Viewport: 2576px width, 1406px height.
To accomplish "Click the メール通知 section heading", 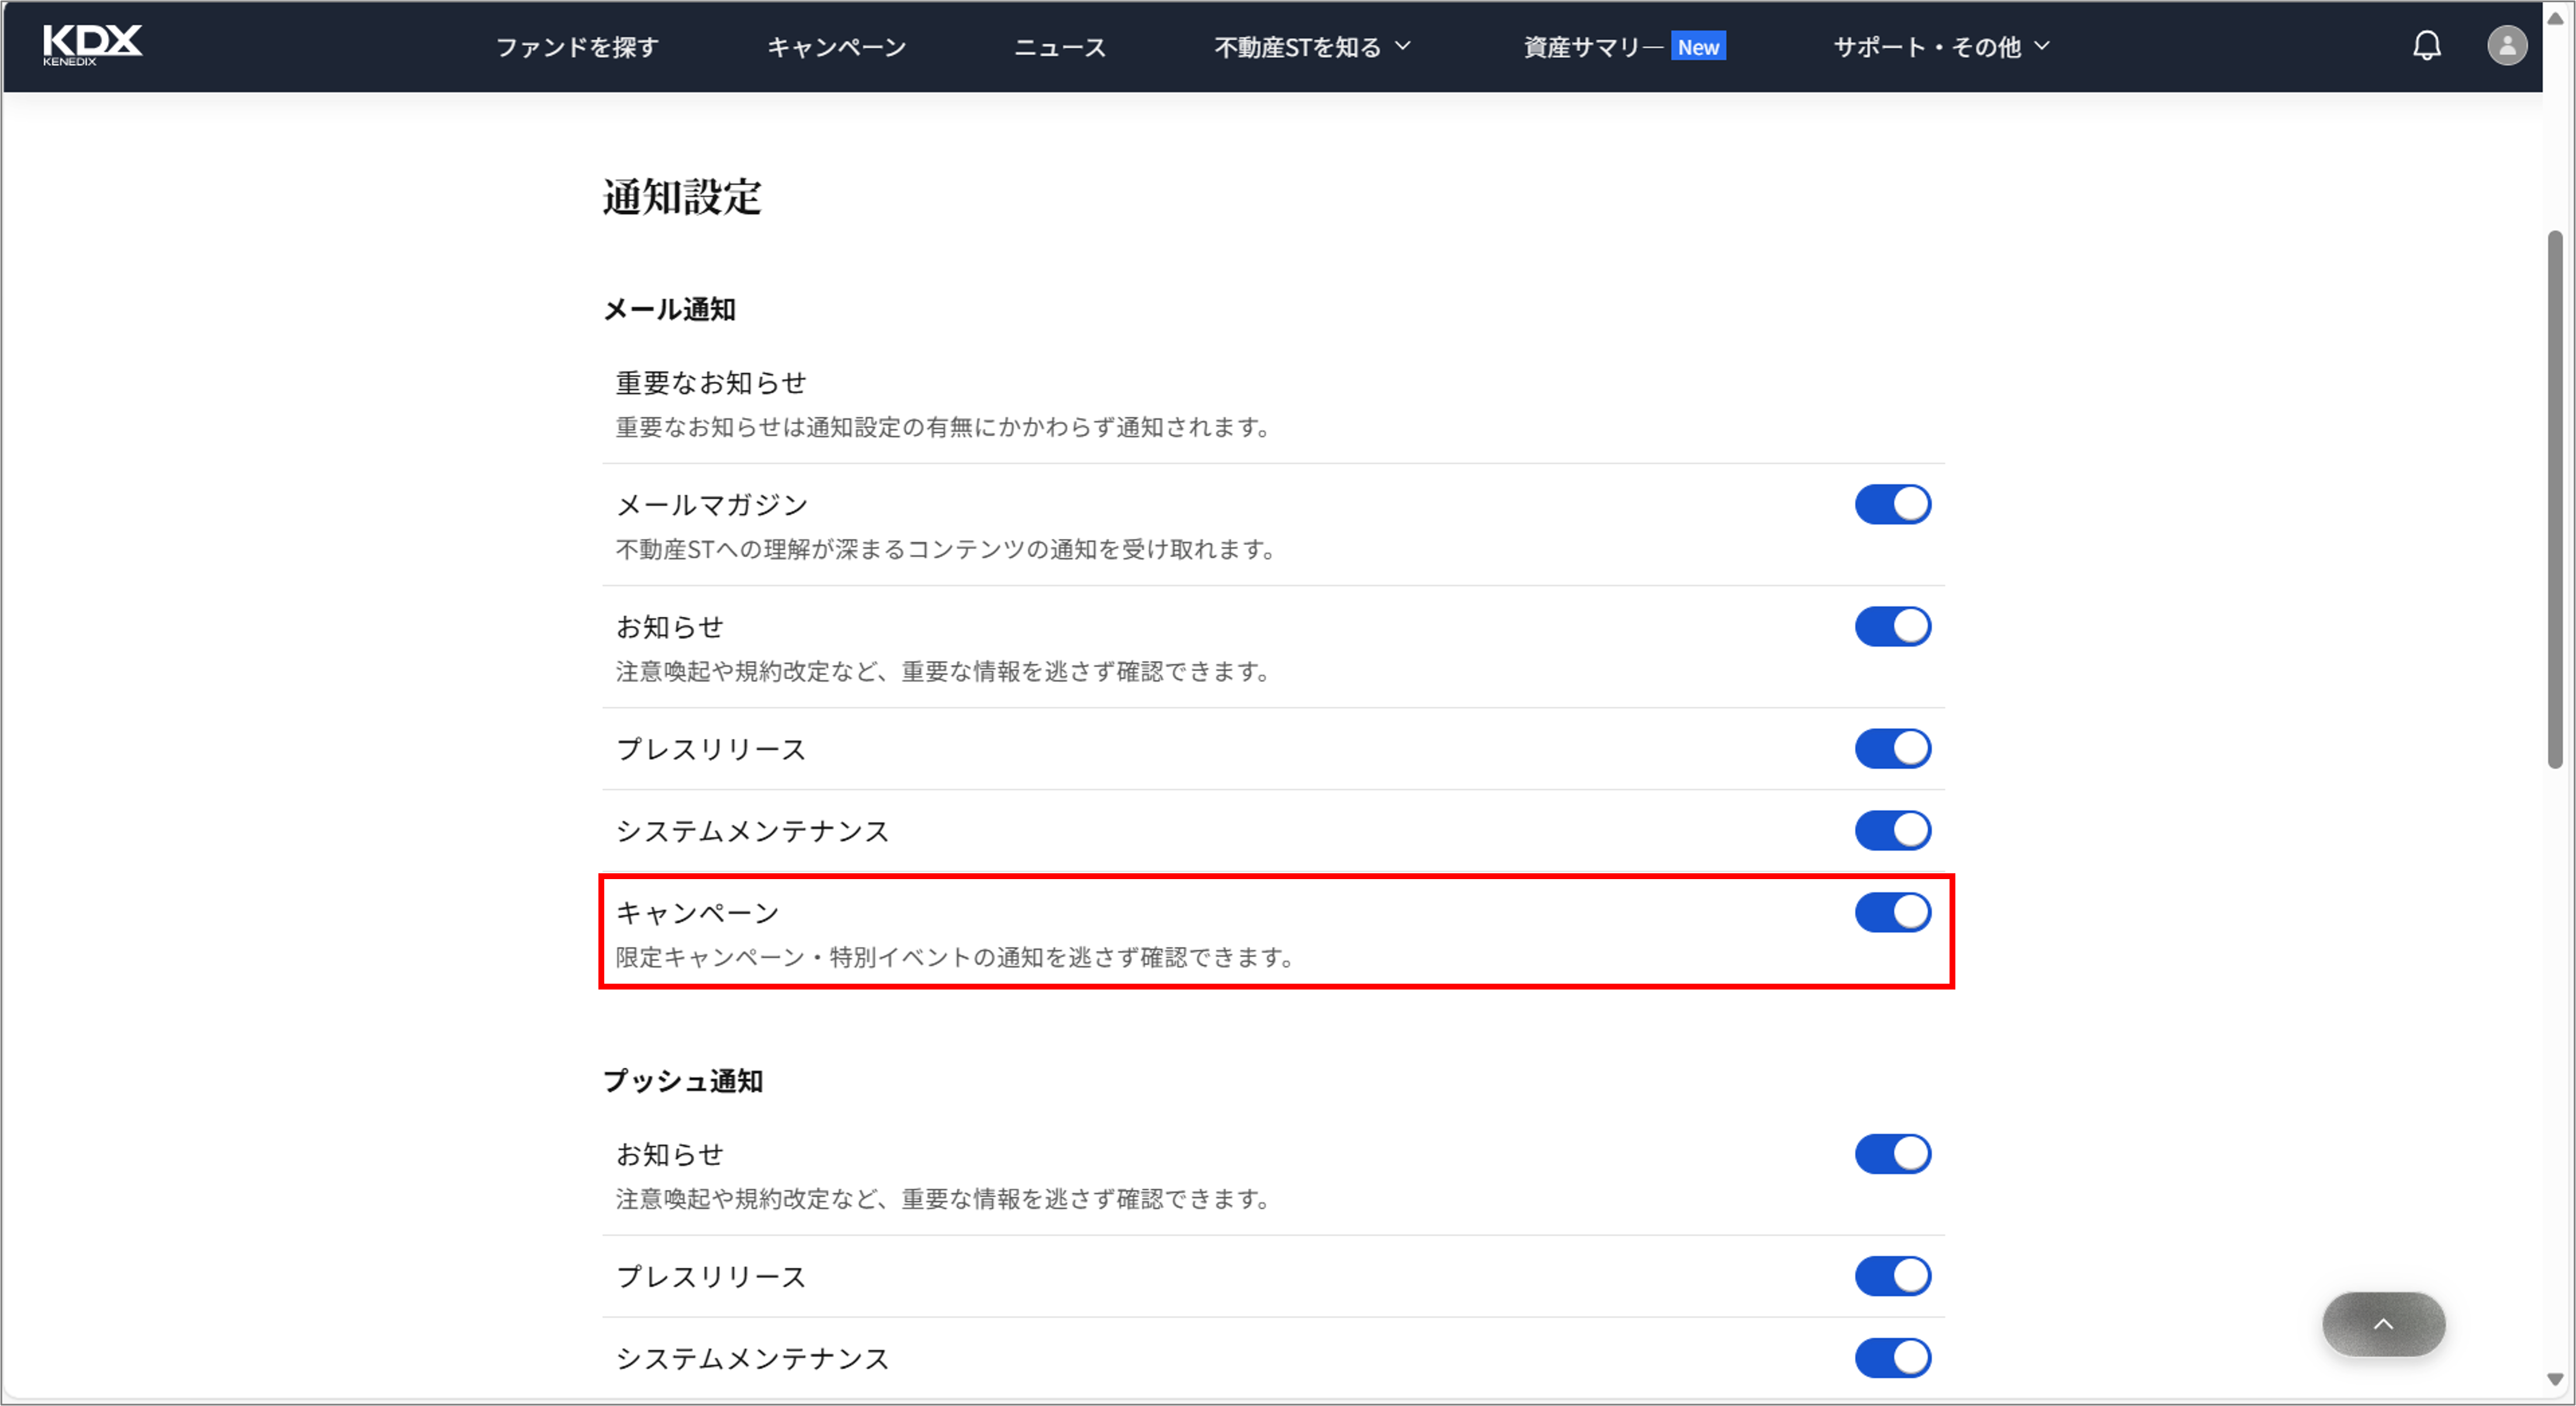I will [x=669, y=310].
